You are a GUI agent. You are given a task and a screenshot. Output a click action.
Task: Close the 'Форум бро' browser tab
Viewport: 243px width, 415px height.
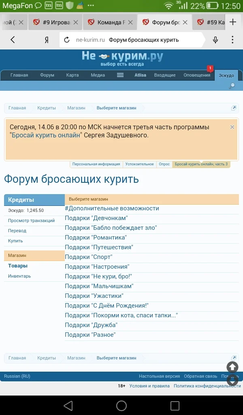tap(185, 23)
